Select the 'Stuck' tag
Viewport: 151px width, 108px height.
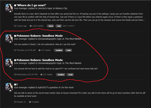click(x=50, y=26)
